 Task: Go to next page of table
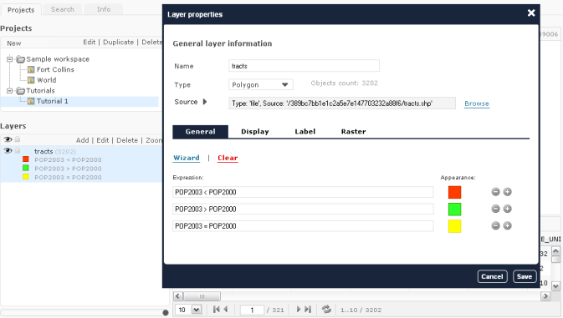(x=298, y=309)
